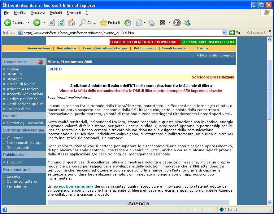The height and width of the screenshot is (214, 274).
Task: Open the Preferiti menu
Action: coord(56,13)
